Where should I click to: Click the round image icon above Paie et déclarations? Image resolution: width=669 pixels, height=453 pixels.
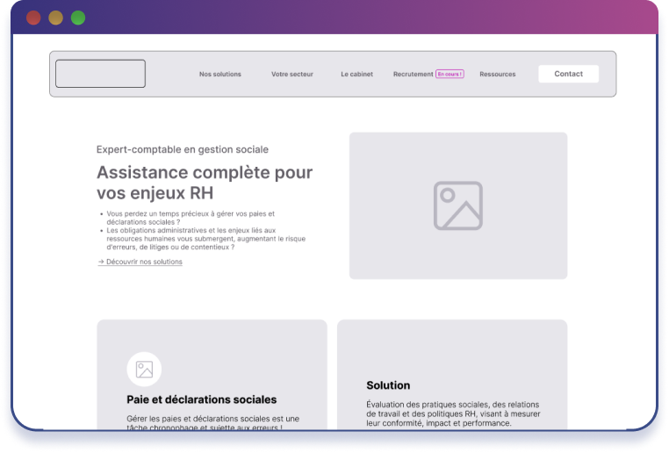tap(144, 369)
